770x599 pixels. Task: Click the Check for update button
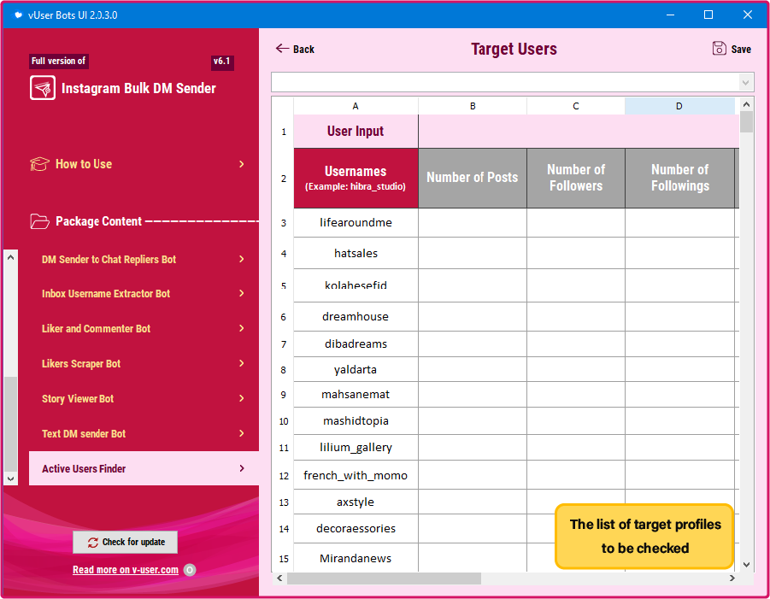126,542
